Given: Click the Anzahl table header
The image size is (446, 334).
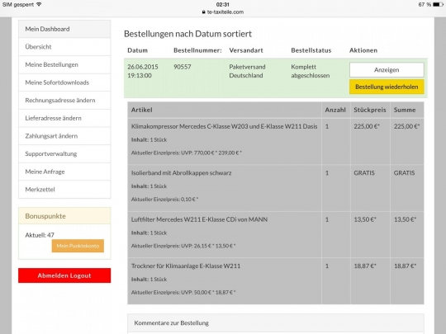Looking at the screenshot, I should pos(335,111).
